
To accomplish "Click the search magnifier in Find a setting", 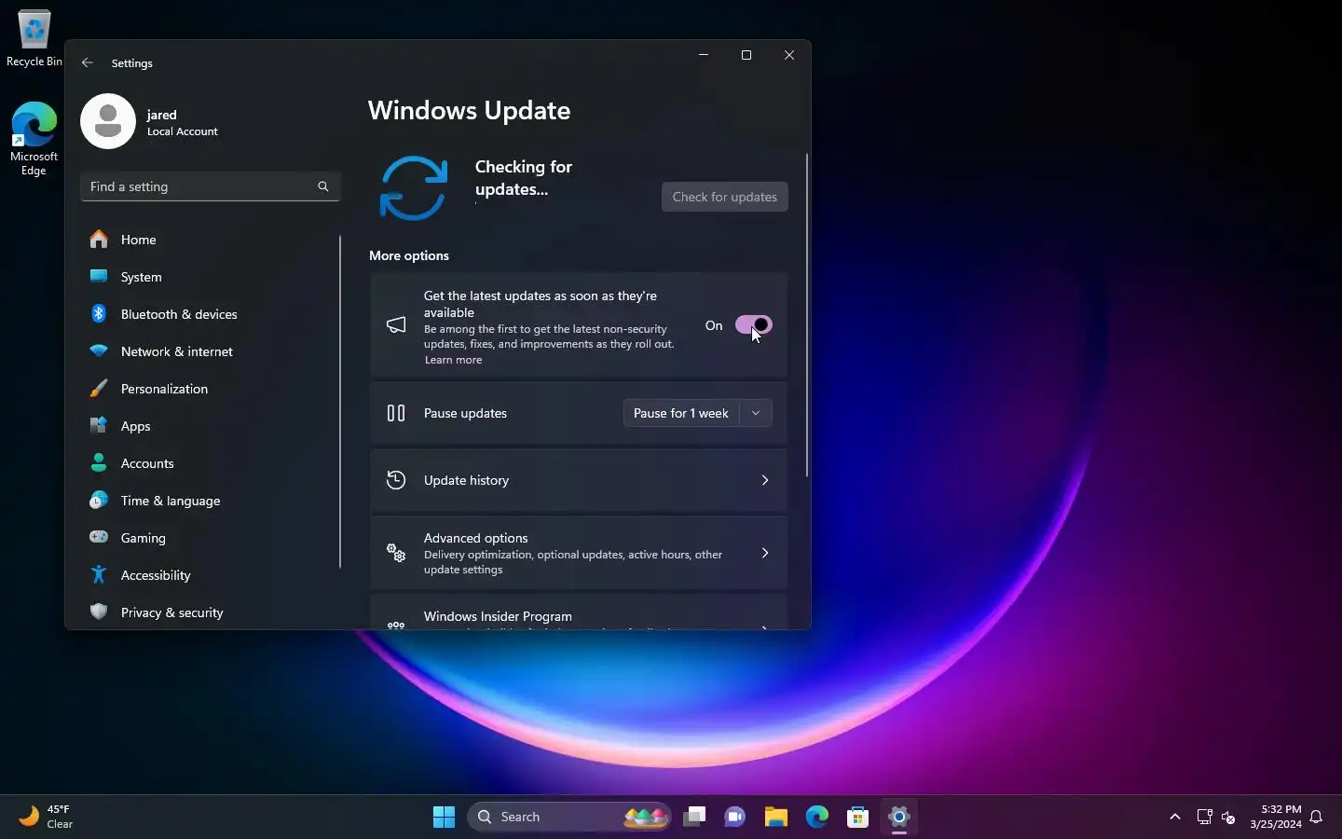I will [x=323, y=186].
